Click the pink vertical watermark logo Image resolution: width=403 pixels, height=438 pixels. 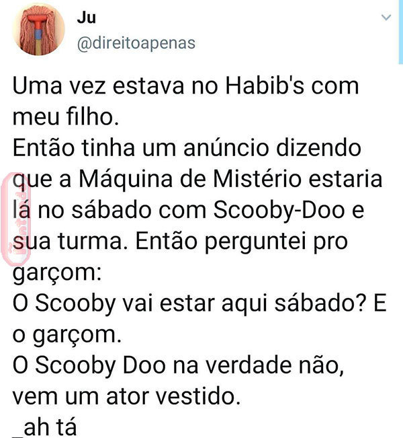coord(16,219)
